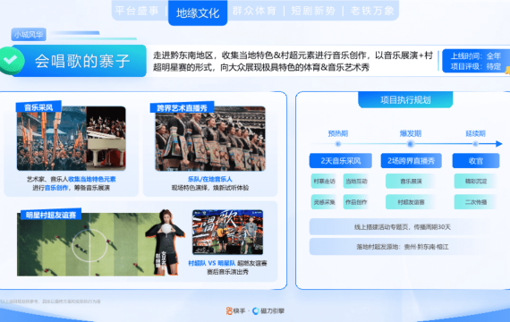
Task: Go to the 短剧新势 tab
Action: point(313,11)
